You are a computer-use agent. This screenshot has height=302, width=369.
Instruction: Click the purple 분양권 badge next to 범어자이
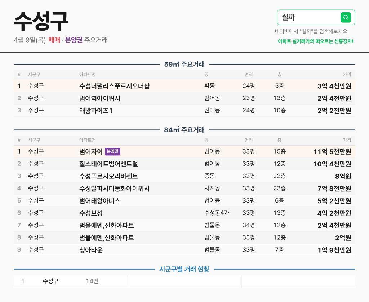pos(112,151)
